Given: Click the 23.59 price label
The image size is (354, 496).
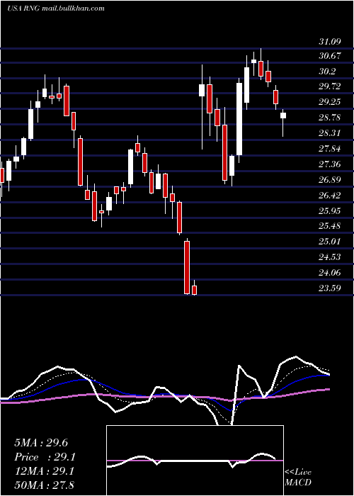Looking at the screenshot, I should [330, 288].
